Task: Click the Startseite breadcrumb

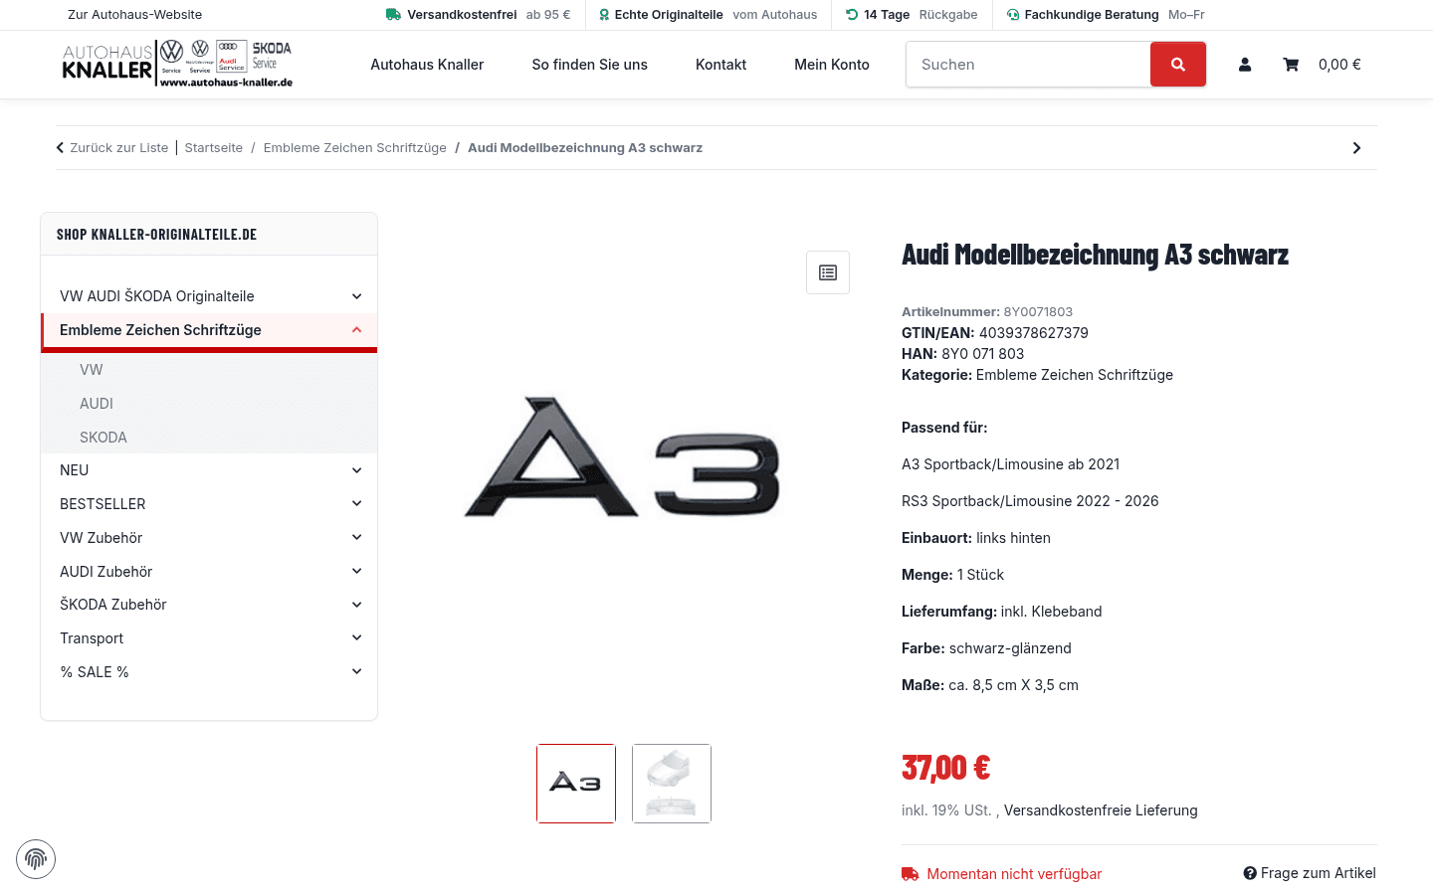Action: tap(214, 148)
